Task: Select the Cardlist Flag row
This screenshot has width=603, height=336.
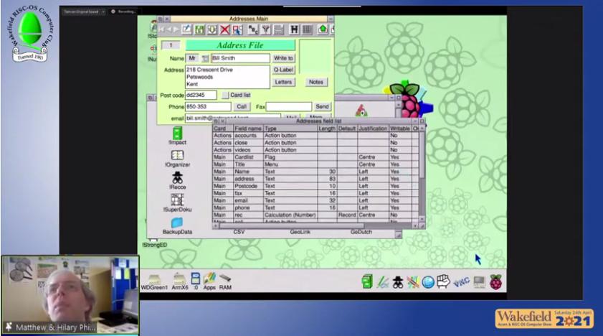Action: 315,157
